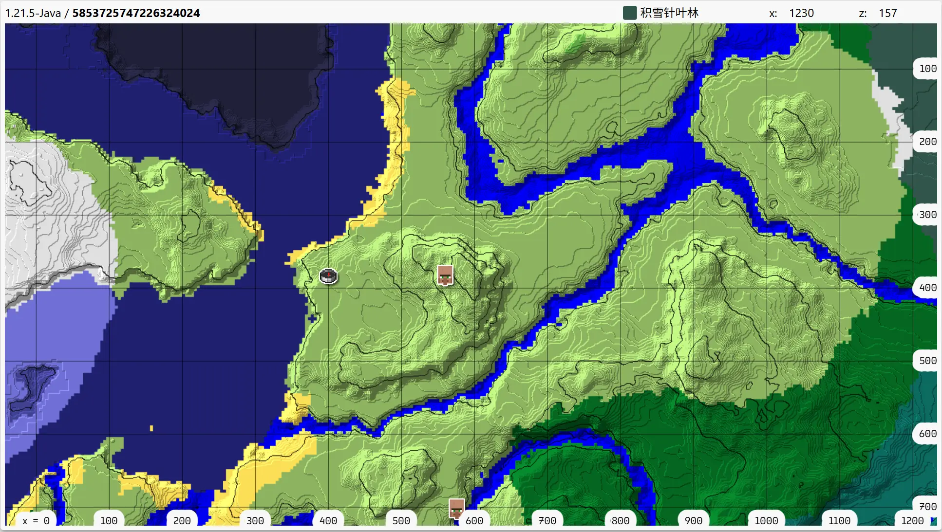Click the x-axis label 1200
Screen dimensions: 942x532
(913, 520)
